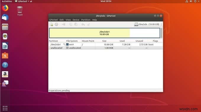
Task: Click the ext4 file system color swatch
Action: pos(67,44)
